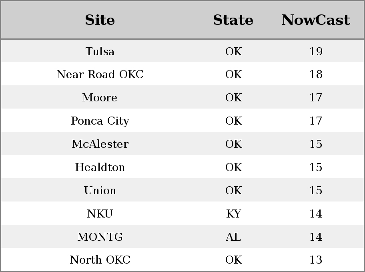The width and height of the screenshot is (365, 272).
Task: Click the AL state value
Action: (233, 237)
